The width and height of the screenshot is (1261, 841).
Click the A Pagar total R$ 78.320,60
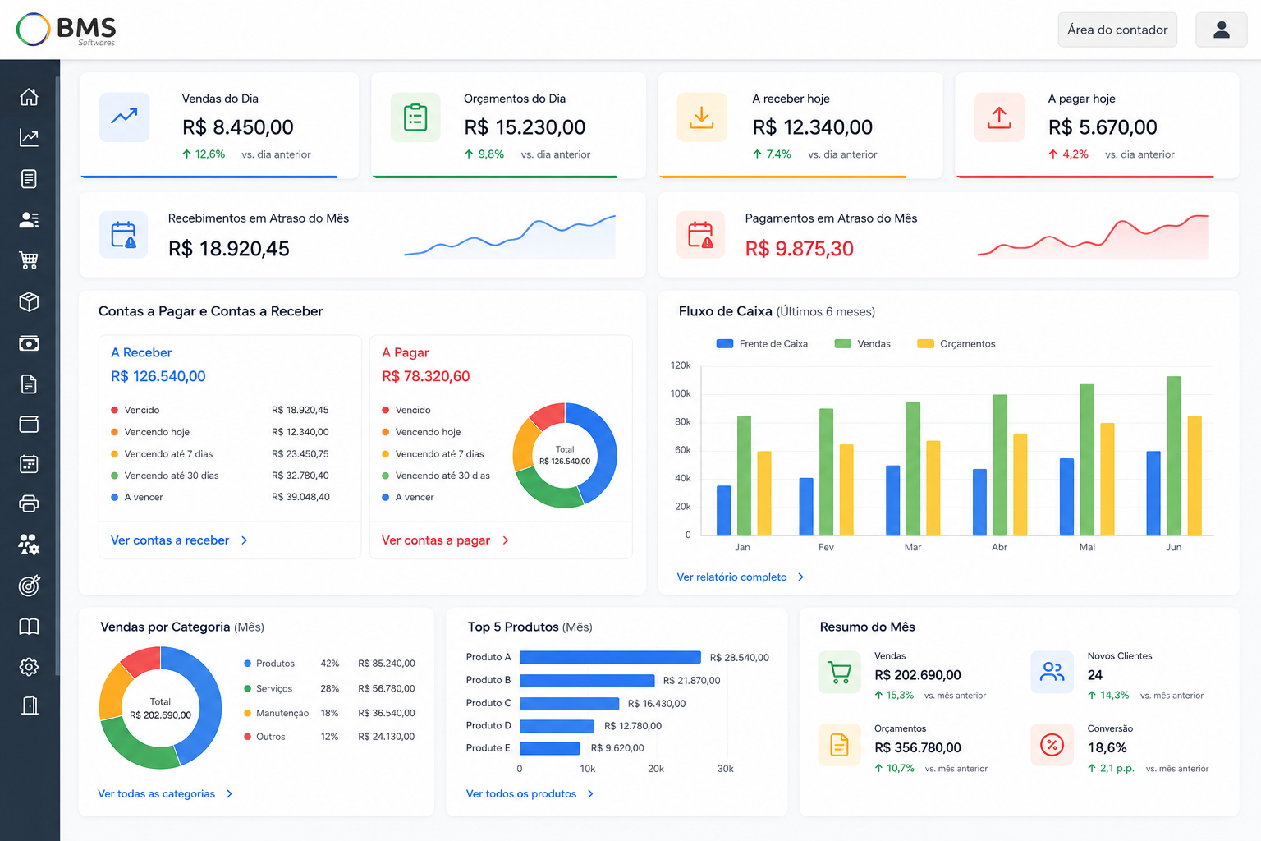426,376
